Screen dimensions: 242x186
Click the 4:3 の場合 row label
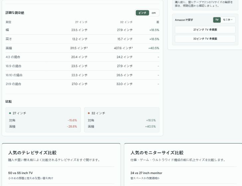click(13, 57)
